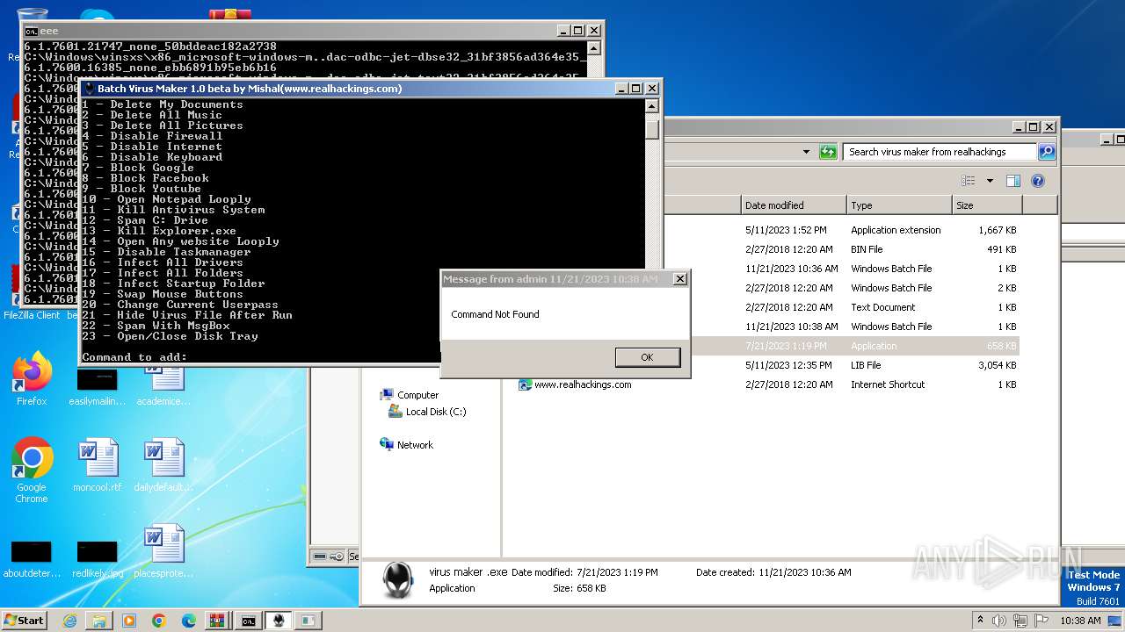This screenshot has height=632, width=1125.
Task: Launch Chrome from the taskbar
Action: [x=159, y=621]
